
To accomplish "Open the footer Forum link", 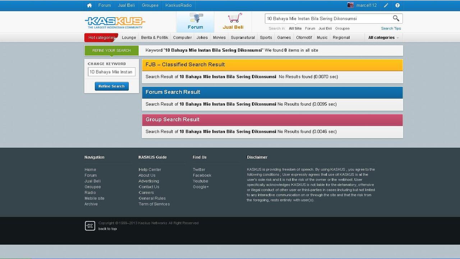I will [91, 175].
